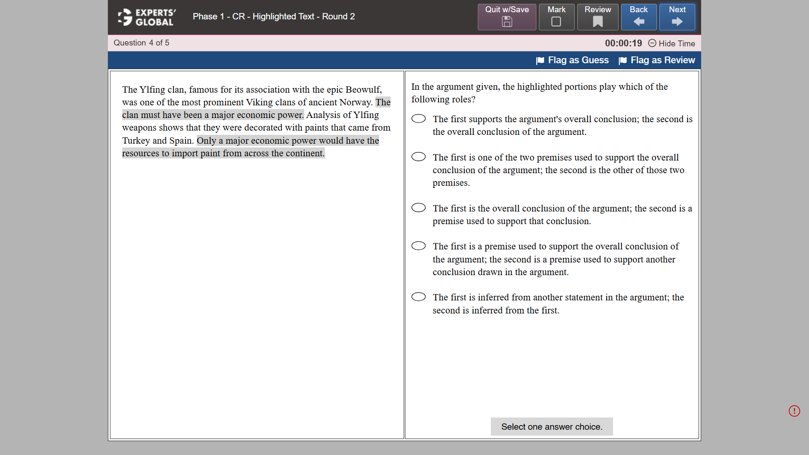Click the Experts' Global logo
This screenshot has height=455, width=809.
[146, 17]
